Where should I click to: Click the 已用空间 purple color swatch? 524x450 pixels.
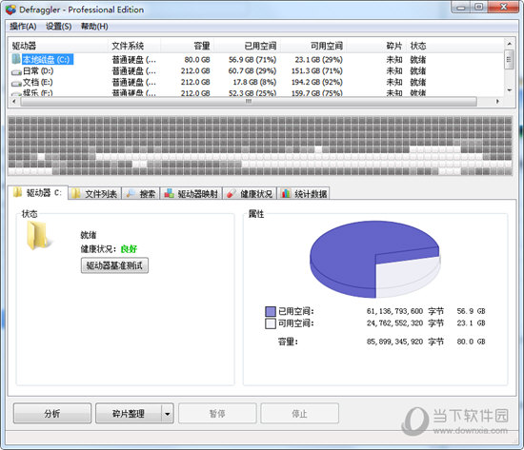coord(271,311)
